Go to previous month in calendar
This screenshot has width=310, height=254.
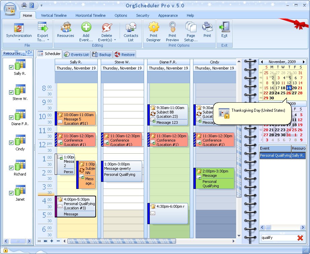[x=262, y=62]
